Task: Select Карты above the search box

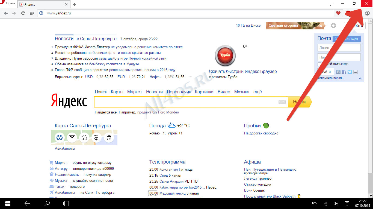Action: (x=117, y=92)
